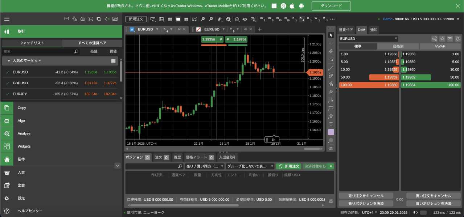Image resolution: width=464 pixels, height=217 pixels.
Task: Click the zoom out magnifier on toolbar
Action: coord(202,19)
